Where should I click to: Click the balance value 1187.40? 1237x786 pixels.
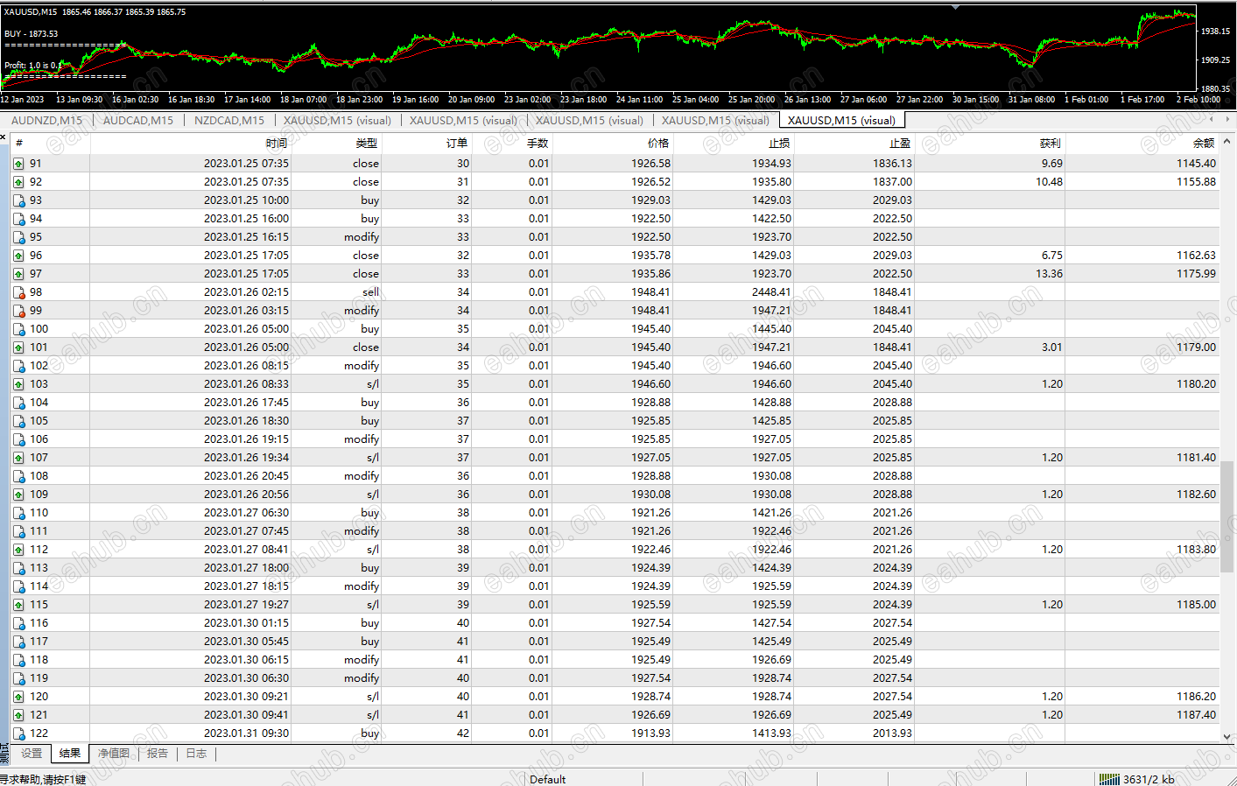coord(1196,715)
